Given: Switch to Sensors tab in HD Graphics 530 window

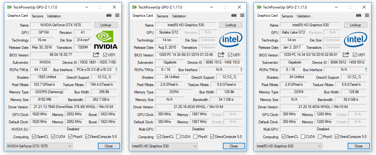Looking at the screenshot, I should point(163,16).
